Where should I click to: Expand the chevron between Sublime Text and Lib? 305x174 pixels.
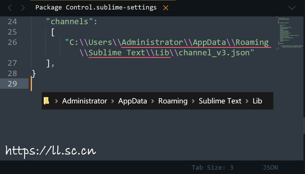[247, 101]
